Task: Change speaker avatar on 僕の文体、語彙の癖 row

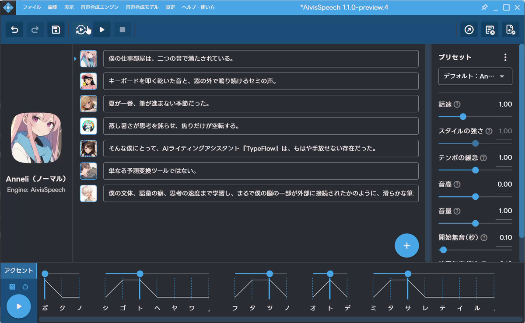Action: 88,193
